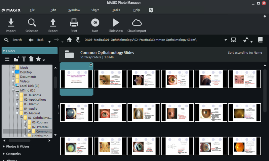269x161 pixels.
Task: Click the folder tree scroll-down arrow
Action: coord(55,135)
